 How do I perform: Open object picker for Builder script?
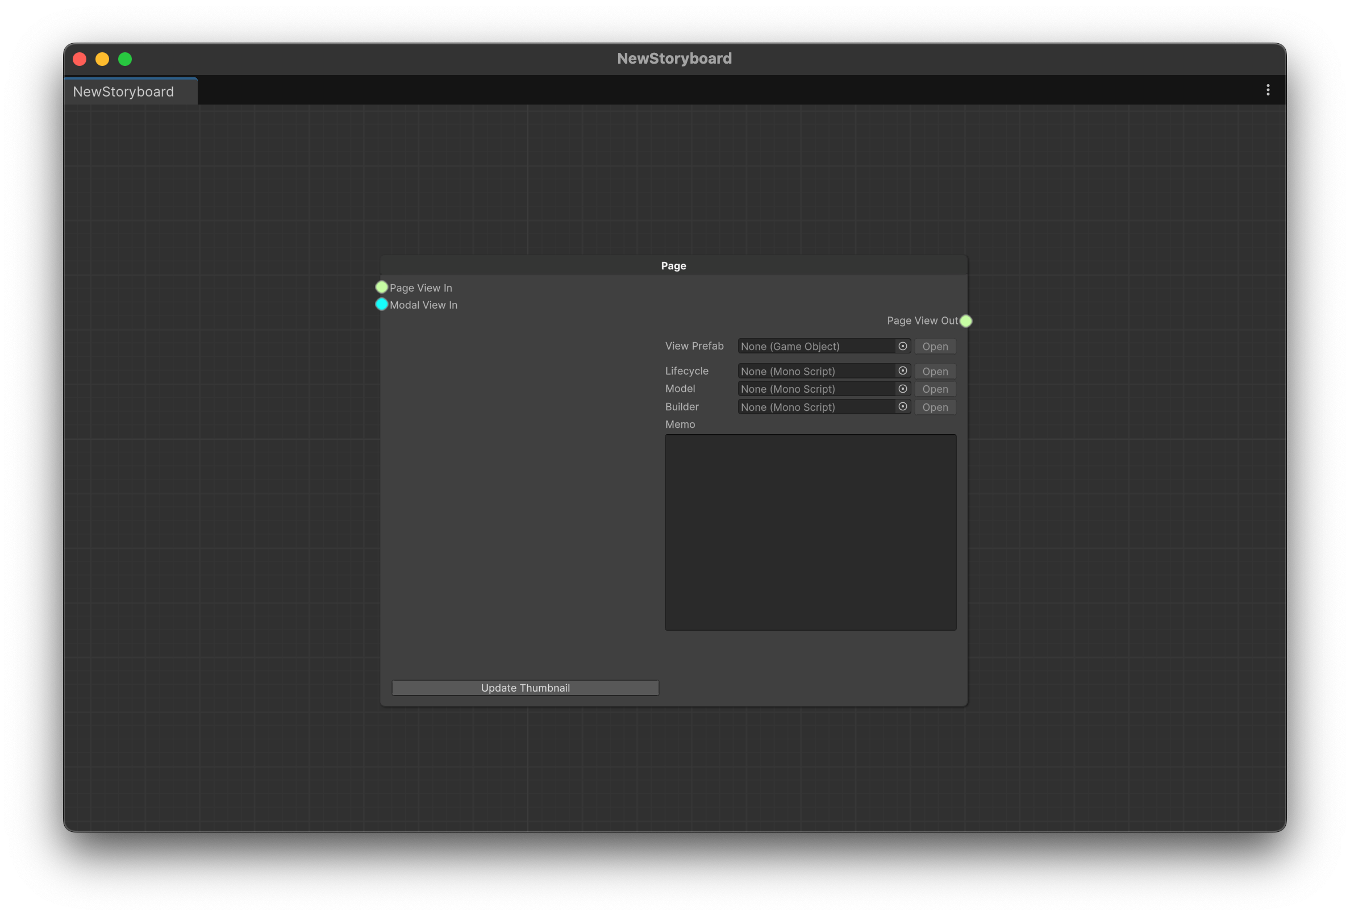pyautogui.click(x=902, y=407)
